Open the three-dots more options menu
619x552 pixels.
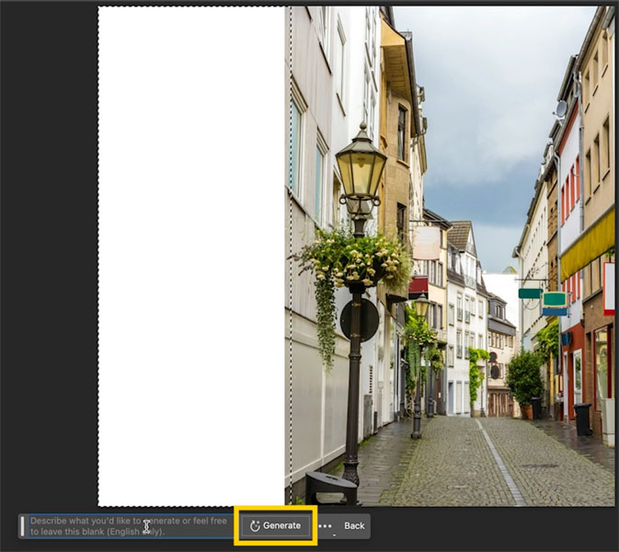325,526
